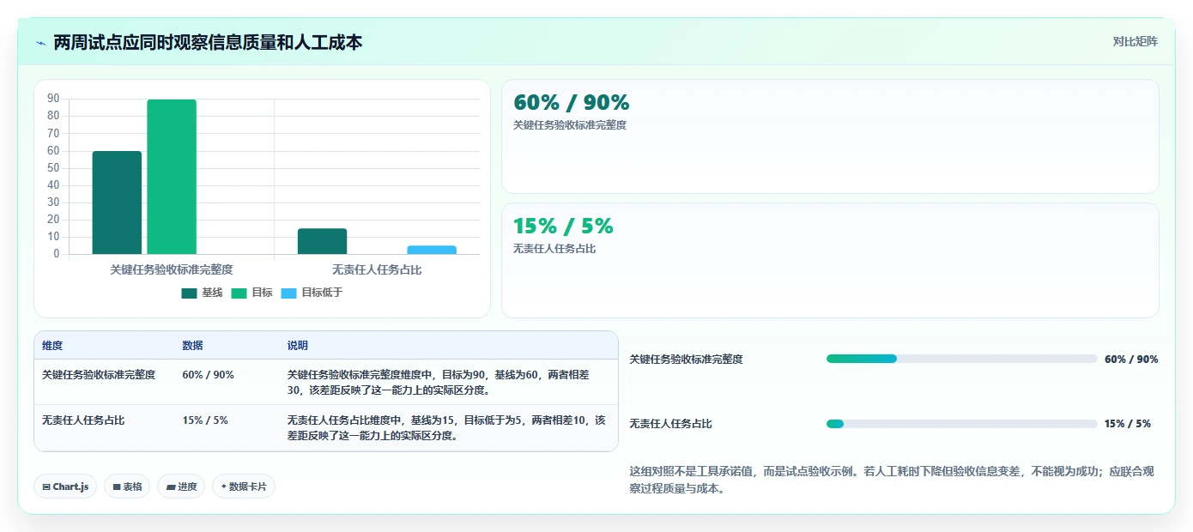The image size is (1193, 532).
Task: Click the 基线 bar for 关键任务验收标准完整度
Action: (117, 203)
